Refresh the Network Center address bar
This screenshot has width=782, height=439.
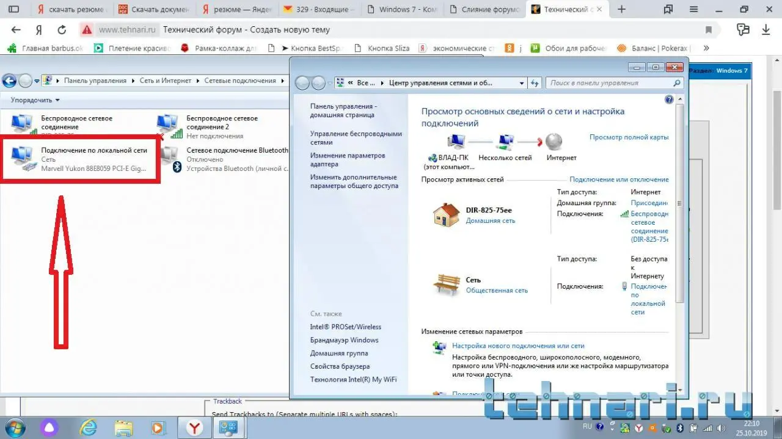pyautogui.click(x=535, y=83)
